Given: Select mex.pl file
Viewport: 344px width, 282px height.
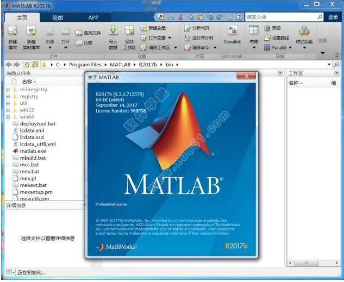Looking at the screenshot, I should coord(24,178).
